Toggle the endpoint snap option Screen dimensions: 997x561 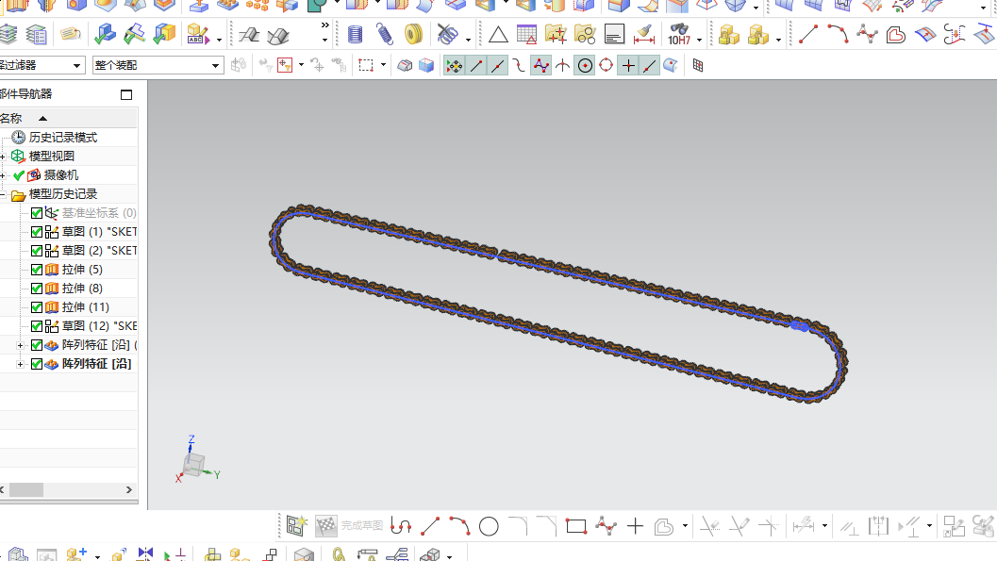pyautogui.click(x=475, y=65)
